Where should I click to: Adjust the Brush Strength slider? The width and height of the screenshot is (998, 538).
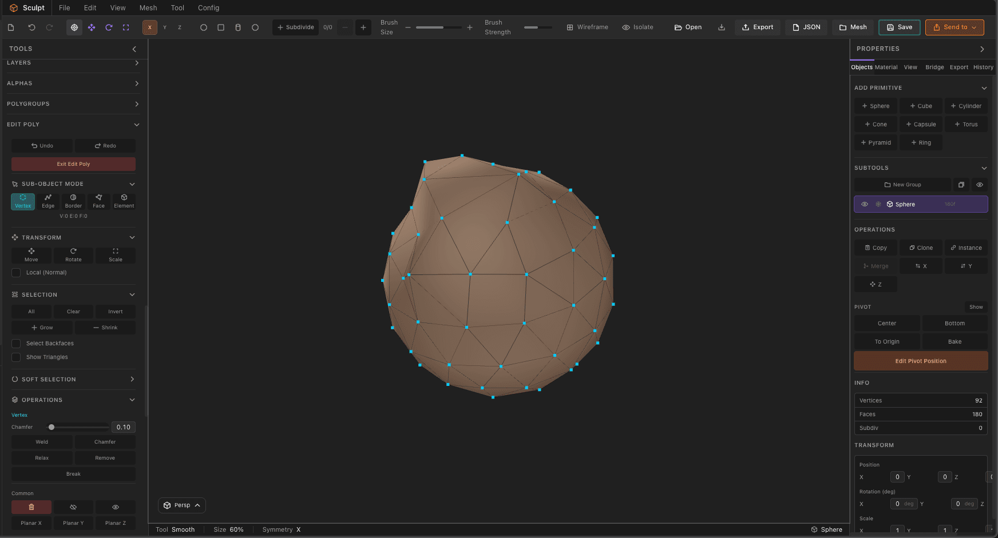(x=538, y=27)
